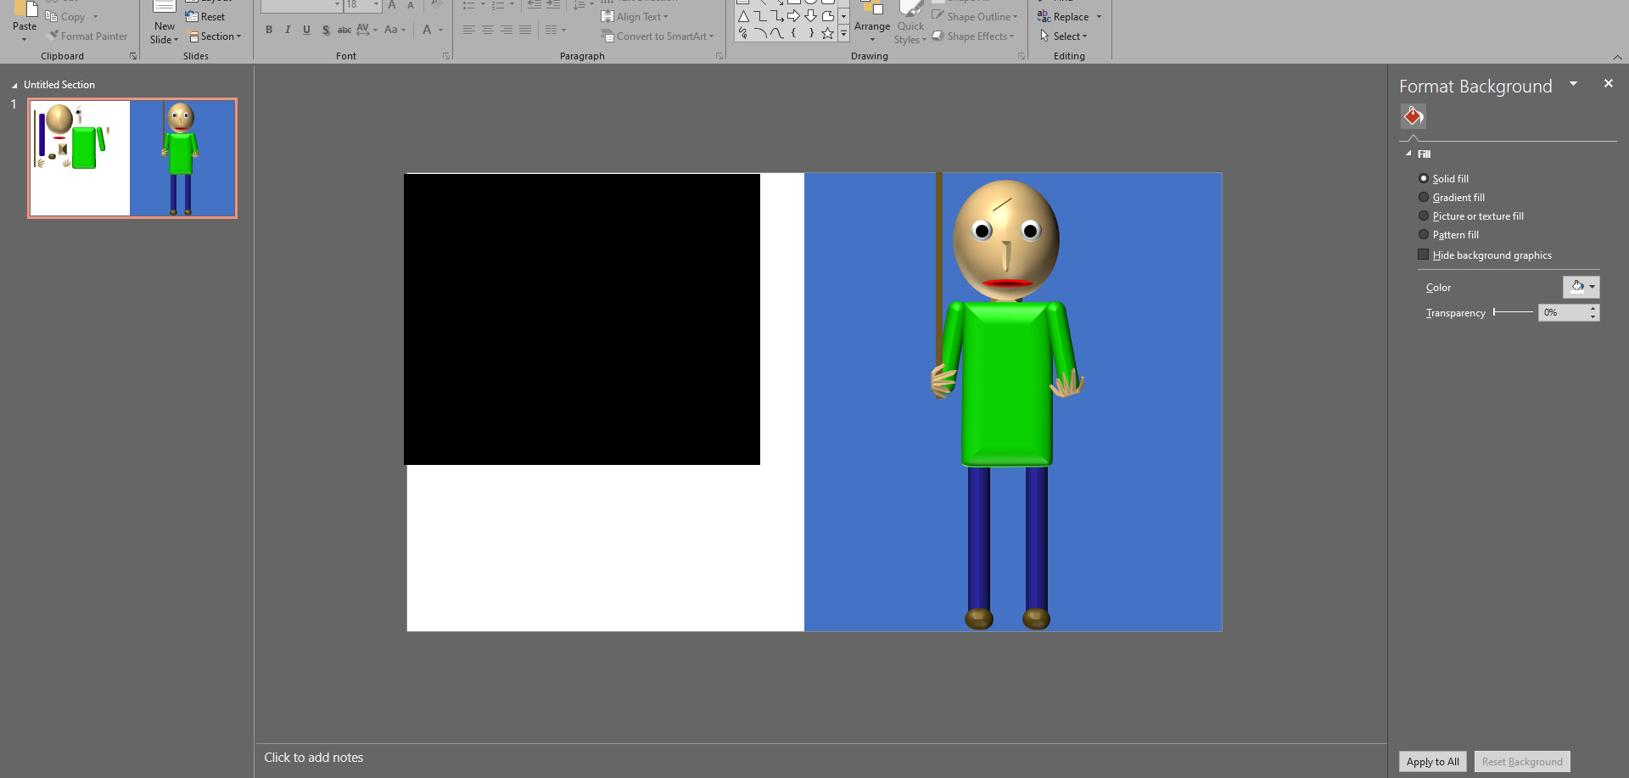The height and width of the screenshot is (778, 1629).
Task: Open font color dropdown arrow
Action: point(441,30)
